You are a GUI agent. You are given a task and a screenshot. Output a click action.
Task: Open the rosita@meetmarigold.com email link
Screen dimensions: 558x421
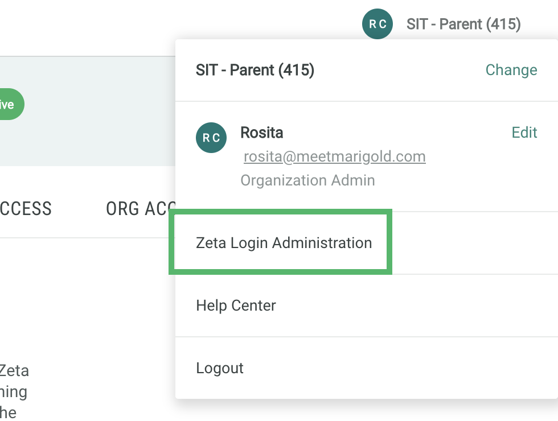click(x=334, y=156)
